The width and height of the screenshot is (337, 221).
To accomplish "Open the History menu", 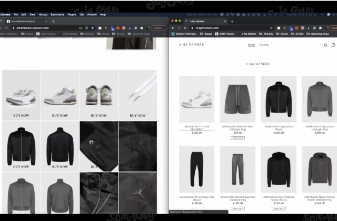I will click(x=43, y=15).
